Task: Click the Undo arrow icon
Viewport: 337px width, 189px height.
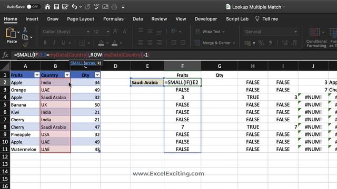Action: click(74, 7)
